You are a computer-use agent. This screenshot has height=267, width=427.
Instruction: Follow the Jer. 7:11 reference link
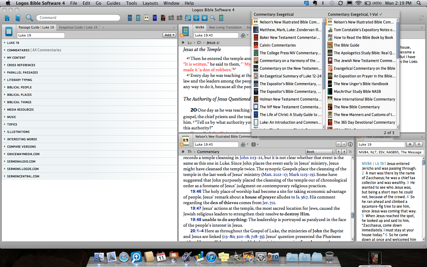coord(269,203)
